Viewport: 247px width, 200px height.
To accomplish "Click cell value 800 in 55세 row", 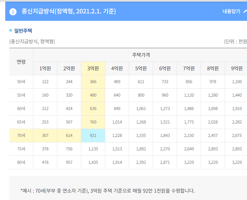I will [x=141, y=95].
